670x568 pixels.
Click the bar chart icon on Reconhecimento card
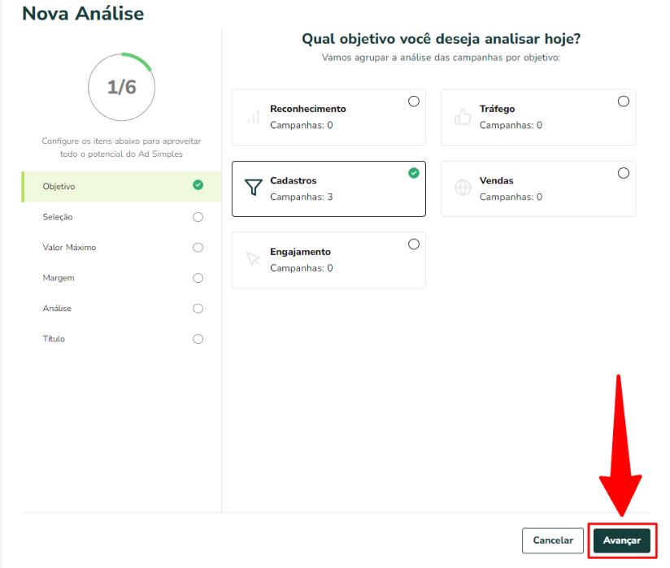pyautogui.click(x=254, y=116)
